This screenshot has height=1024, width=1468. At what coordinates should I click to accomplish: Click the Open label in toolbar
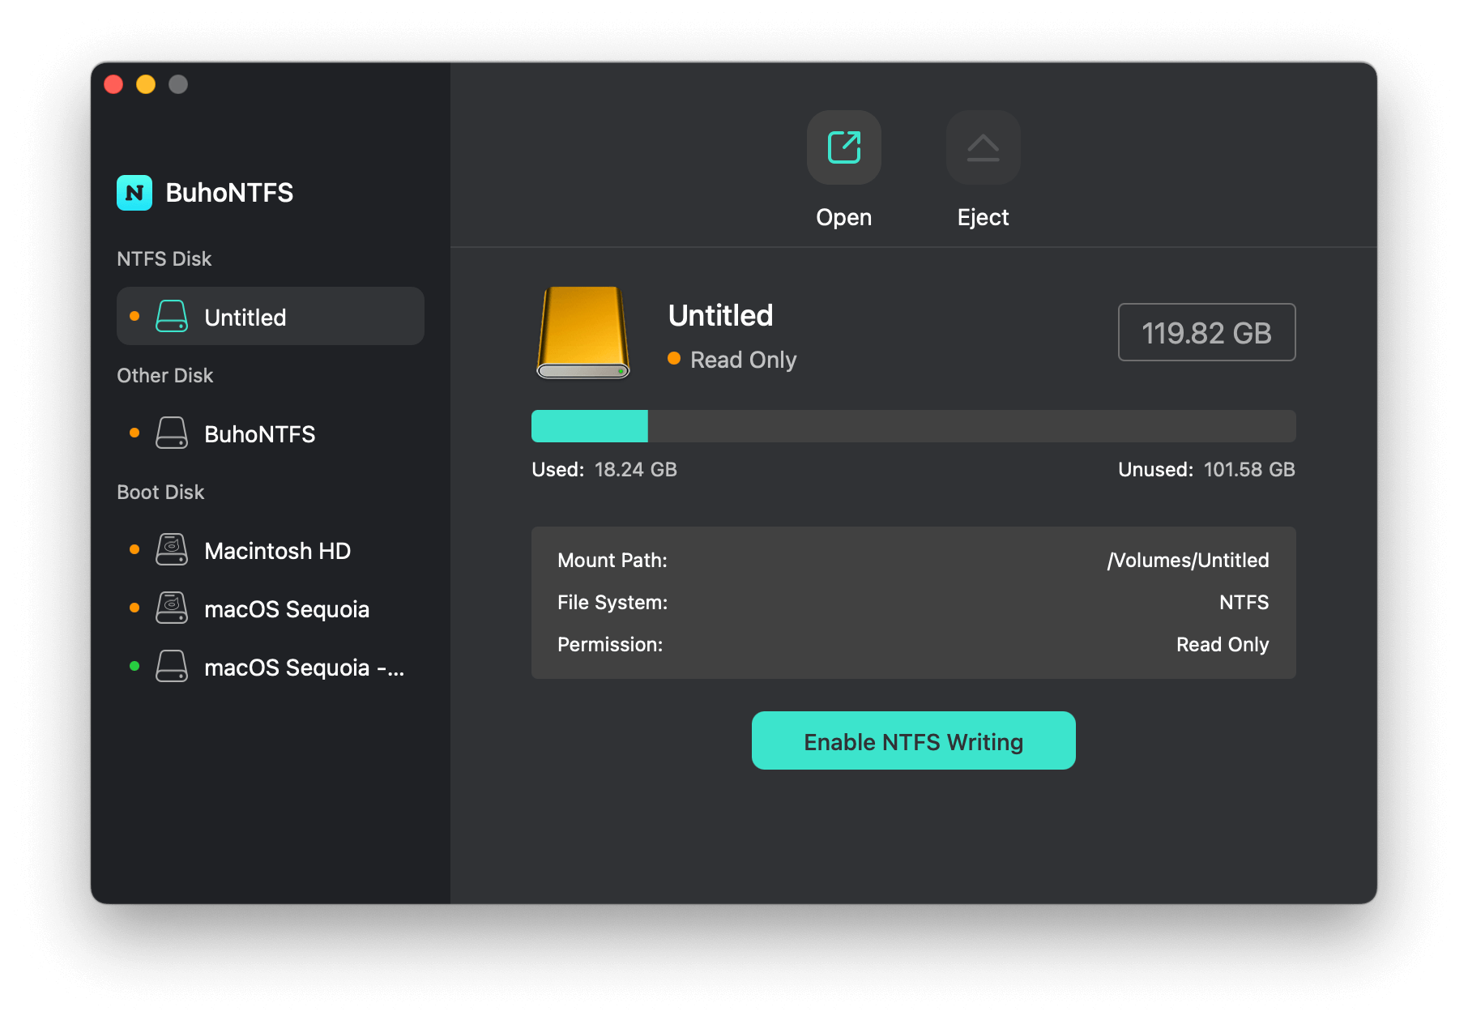(843, 217)
